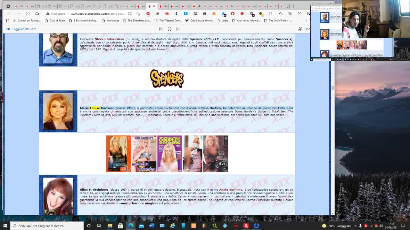410x230 pixels.
Task: Open the Favorites list icon
Action: coord(281,14)
